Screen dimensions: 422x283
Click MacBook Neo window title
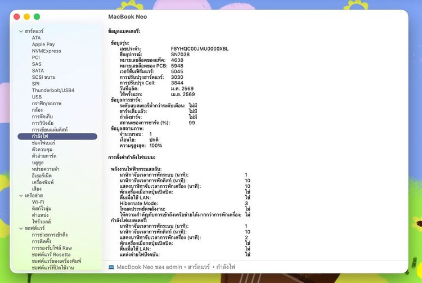pyautogui.click(x=128, y=17)
